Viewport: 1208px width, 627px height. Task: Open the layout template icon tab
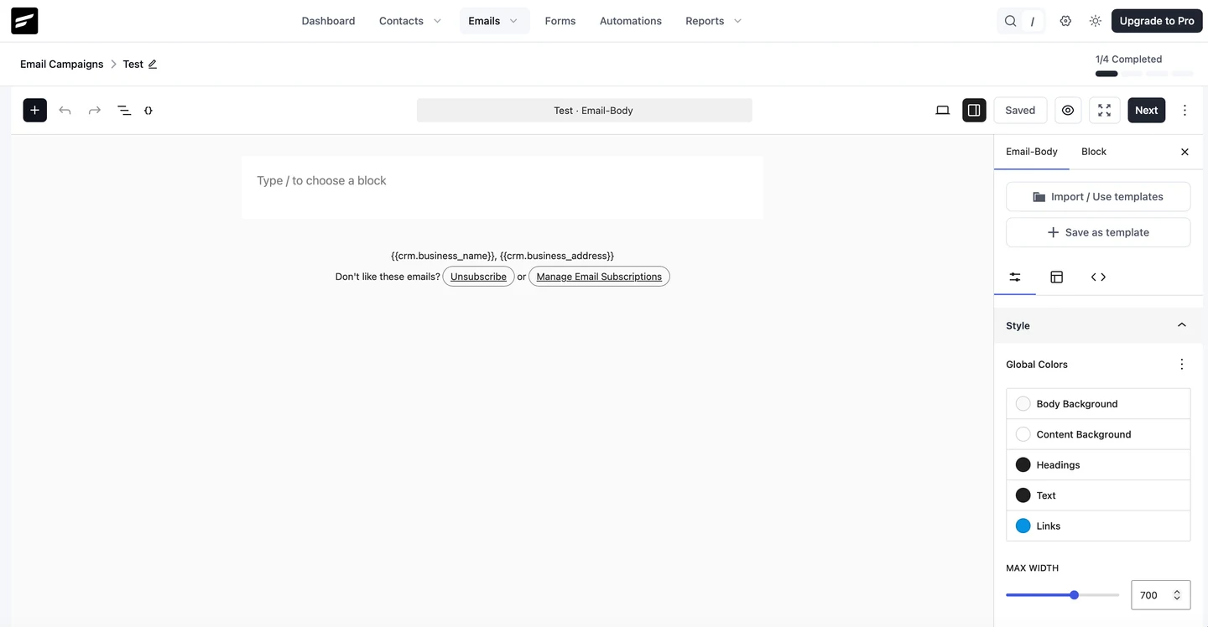(x=1057, y=277)
